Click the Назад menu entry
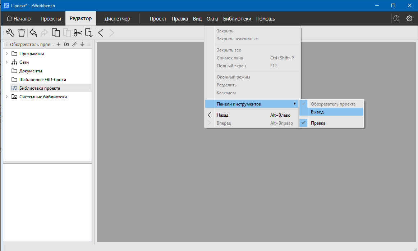The image size is (418, 251). point(222,115)
